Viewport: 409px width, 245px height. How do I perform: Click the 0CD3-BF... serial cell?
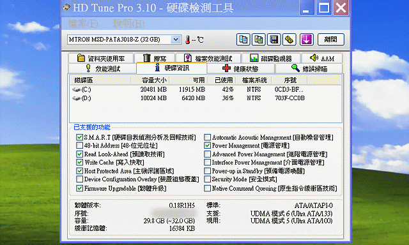tap(289, 89)
